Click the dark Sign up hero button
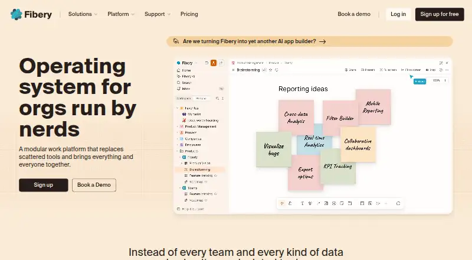472x260 pixels. pyautogui.click(x=43, y=185)
